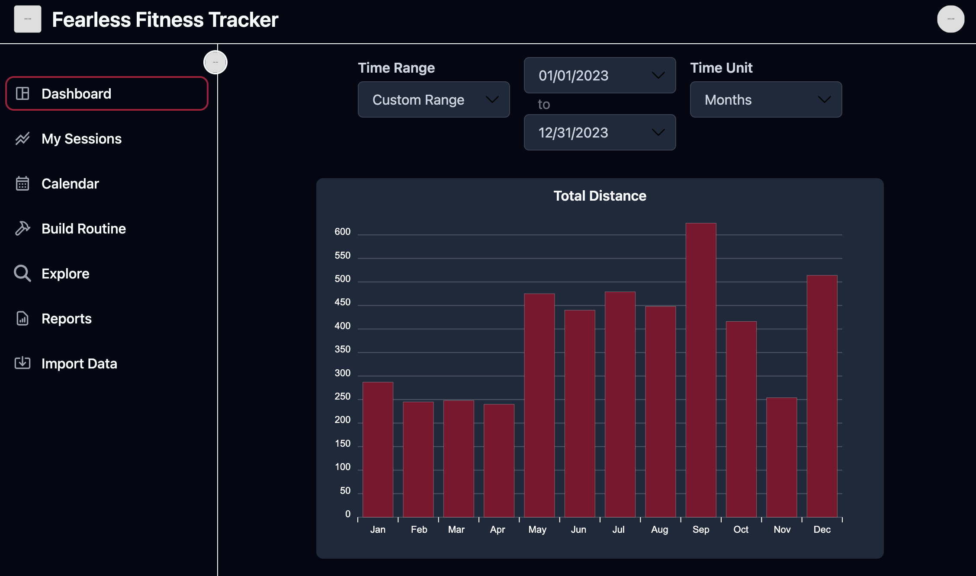Open the Reports menu item

(67, 318)
